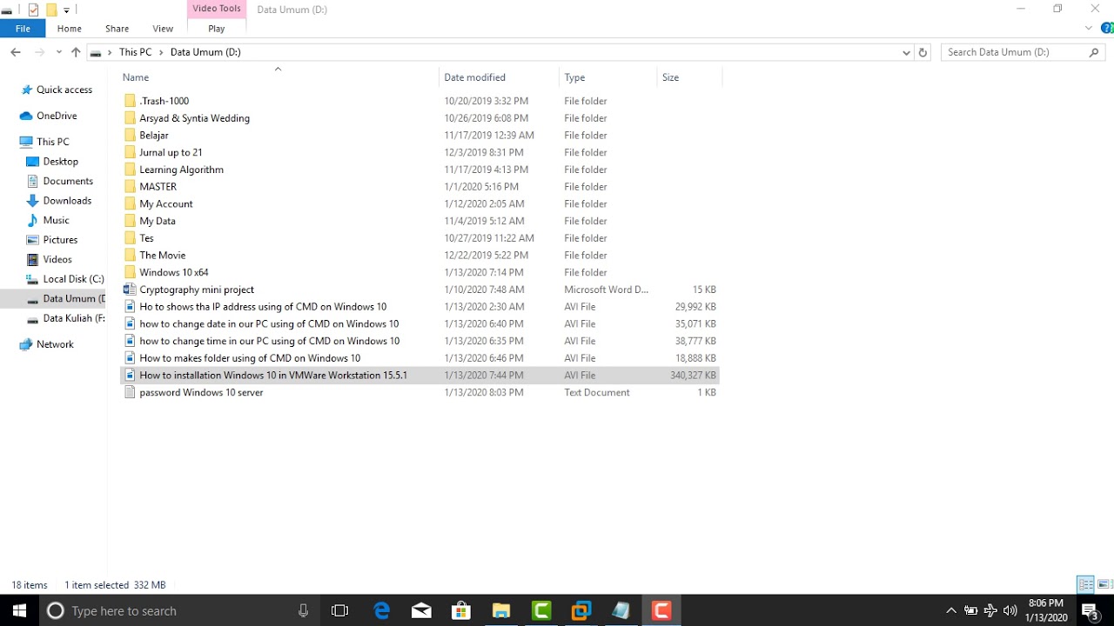Click Data Umum (D:) breadcrumb in address bar
The image size is (1114, 626).
pyautogui.click(x=205, y=52)
